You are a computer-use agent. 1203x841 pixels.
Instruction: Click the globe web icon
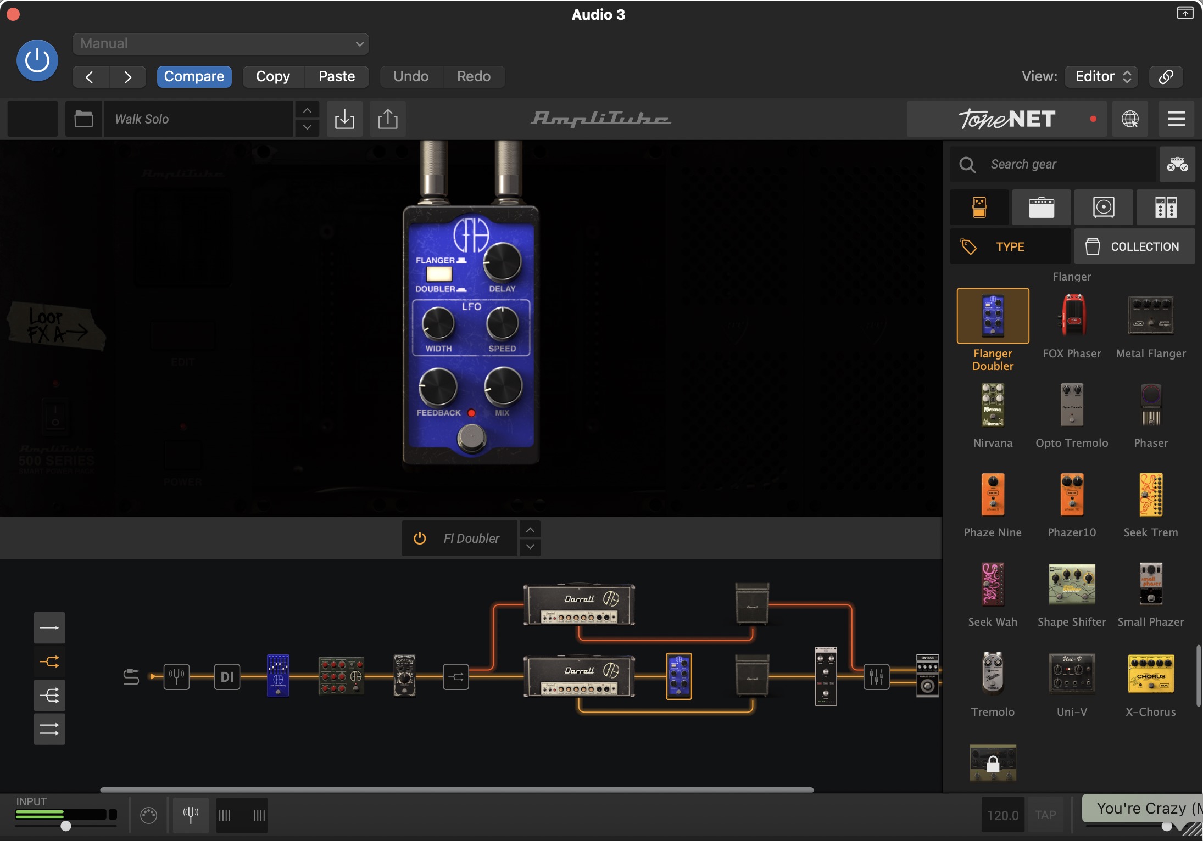point(1130,119)
